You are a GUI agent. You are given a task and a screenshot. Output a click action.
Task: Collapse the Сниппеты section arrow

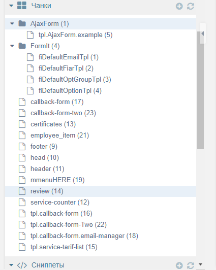tap(11, 265)
